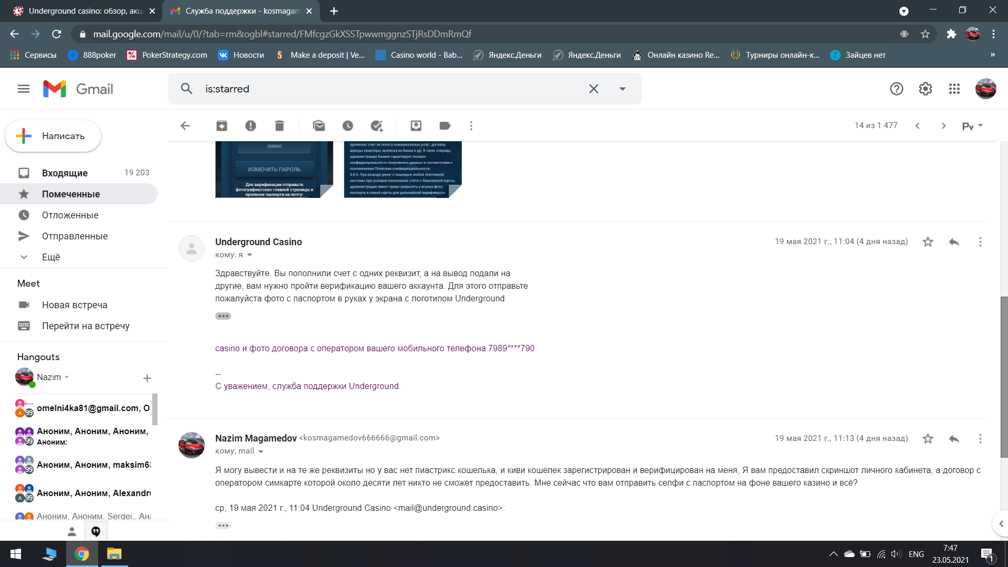Reload the page in Chrome

(57, 34)
